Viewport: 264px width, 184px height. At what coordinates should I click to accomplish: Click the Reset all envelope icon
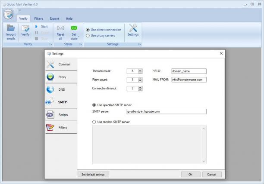pos(60,28)
